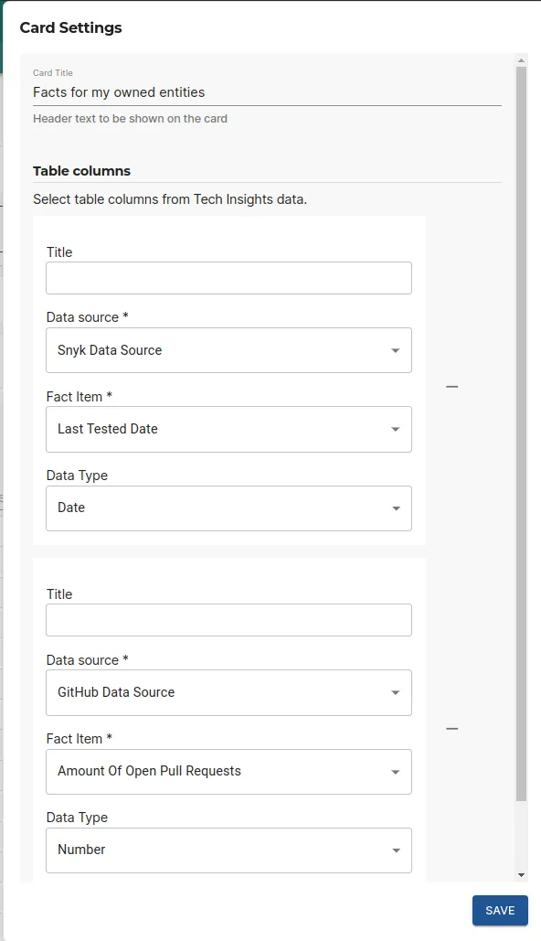This screenshot has height=941, width=541.
Task: Open the first Data Type dropdown
Action: click(x=228, y=508)
